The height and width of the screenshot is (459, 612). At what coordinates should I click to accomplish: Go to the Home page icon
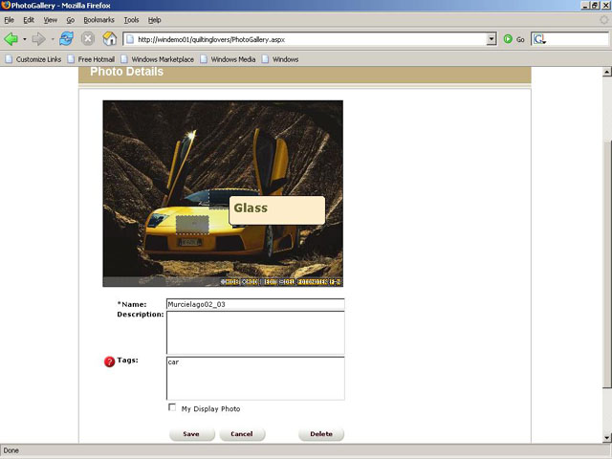[110, 39]
